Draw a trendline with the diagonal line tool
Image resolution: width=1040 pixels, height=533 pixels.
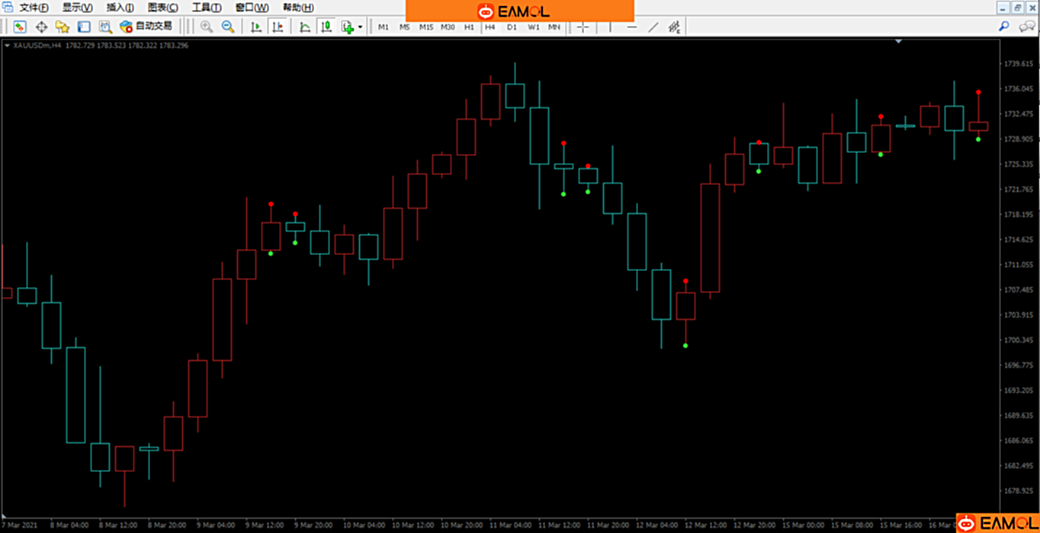[653, 27]
